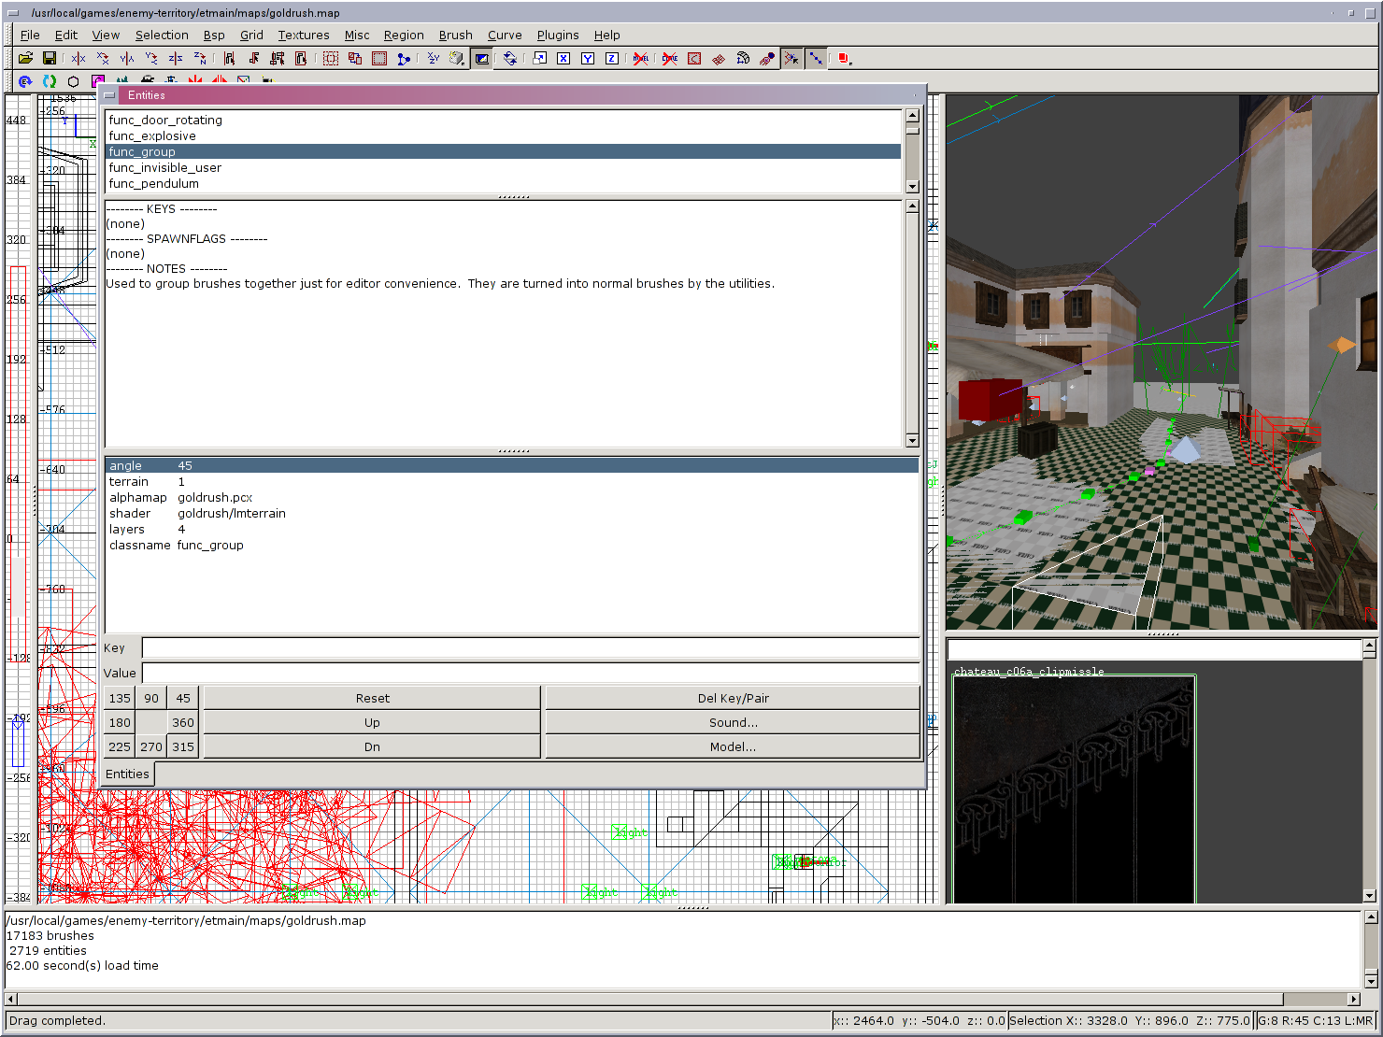The height and width of the screenshot is (1037, 1383).
Task: Click the Key input field
Action: [530, 648]
